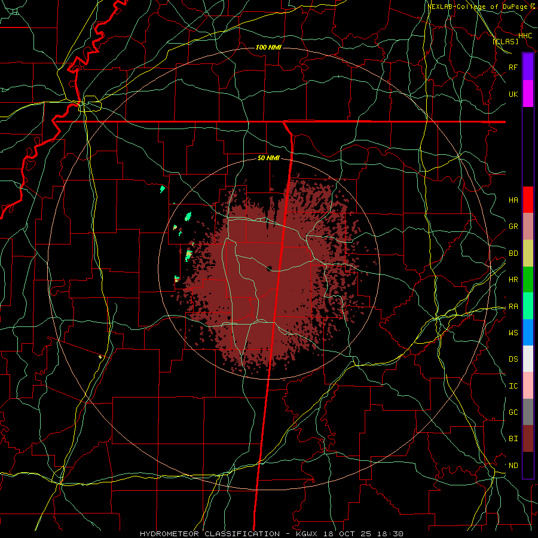Click the HHC product code text

point(525,36)
